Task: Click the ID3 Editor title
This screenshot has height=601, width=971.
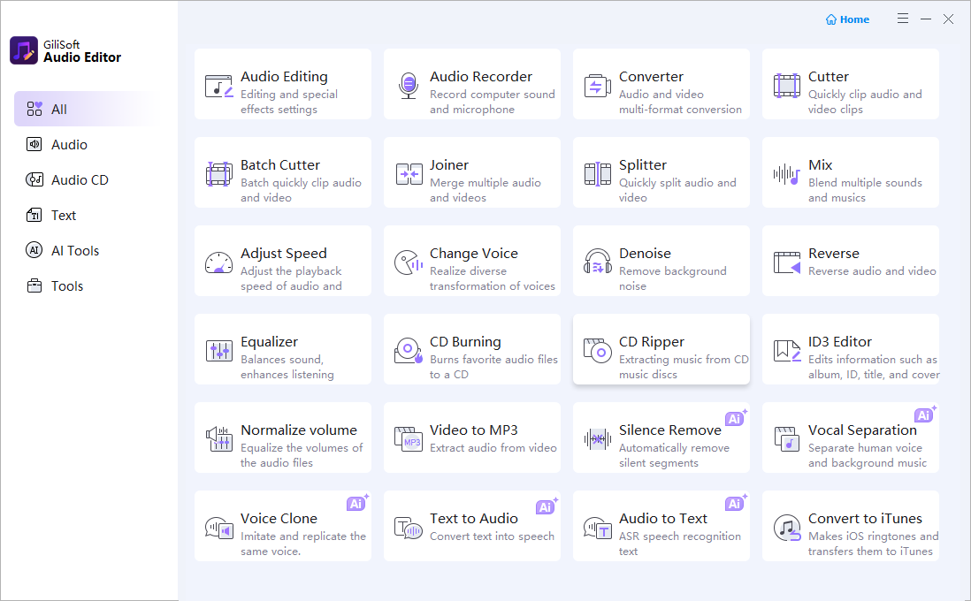Action: [x=840, y=342]
